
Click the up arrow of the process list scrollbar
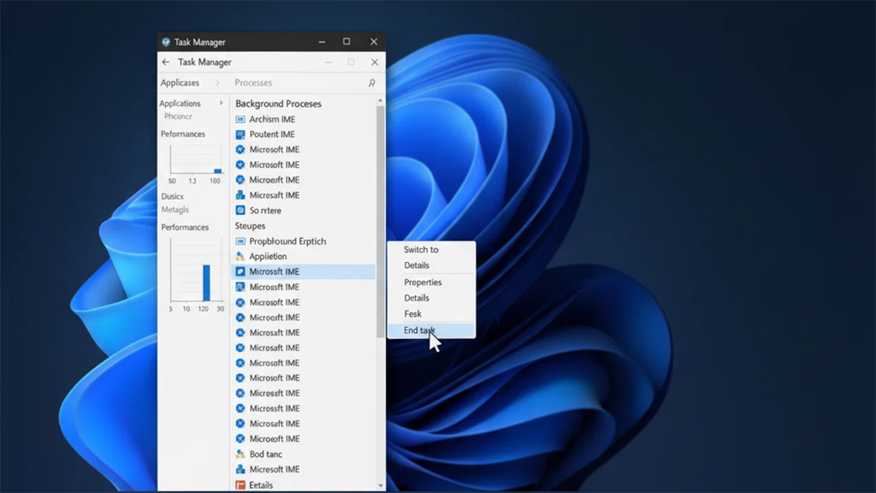click(x=381, y=102)
